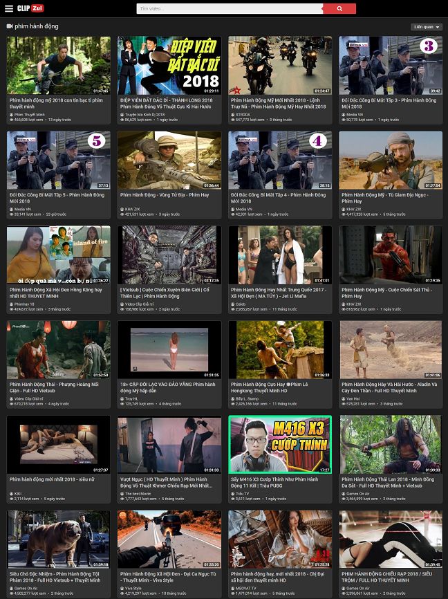Screen dimensions: 448x599
Task: Click channel name 'Phim Thuyết Minh'
Action: tap(30, 115)
